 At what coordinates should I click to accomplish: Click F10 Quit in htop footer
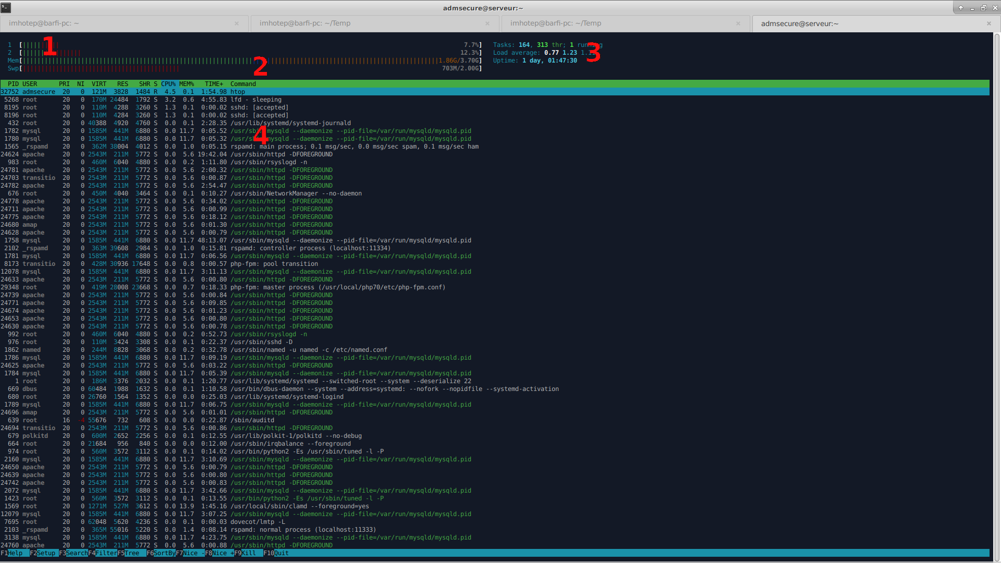pyautogui.click(x=280, y=553)
